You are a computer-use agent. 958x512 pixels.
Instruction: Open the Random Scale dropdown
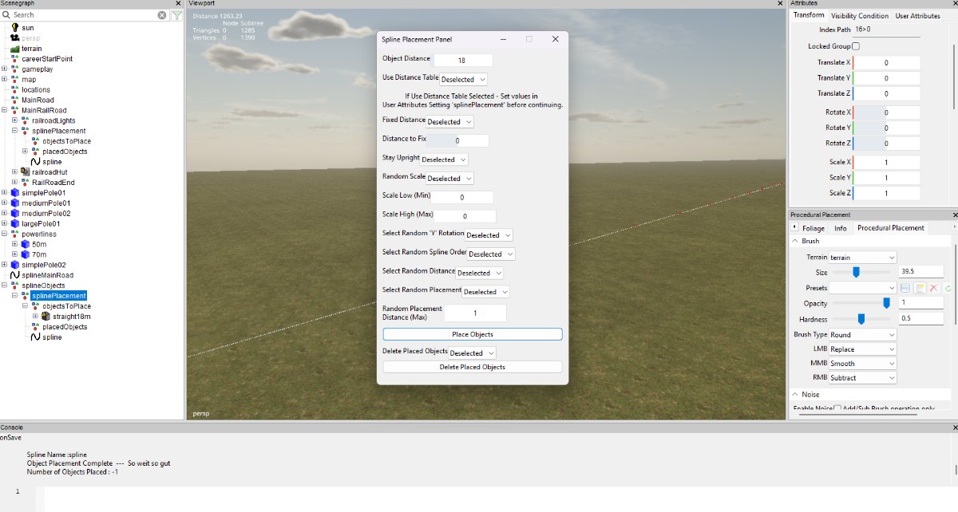tap(449, 179)
